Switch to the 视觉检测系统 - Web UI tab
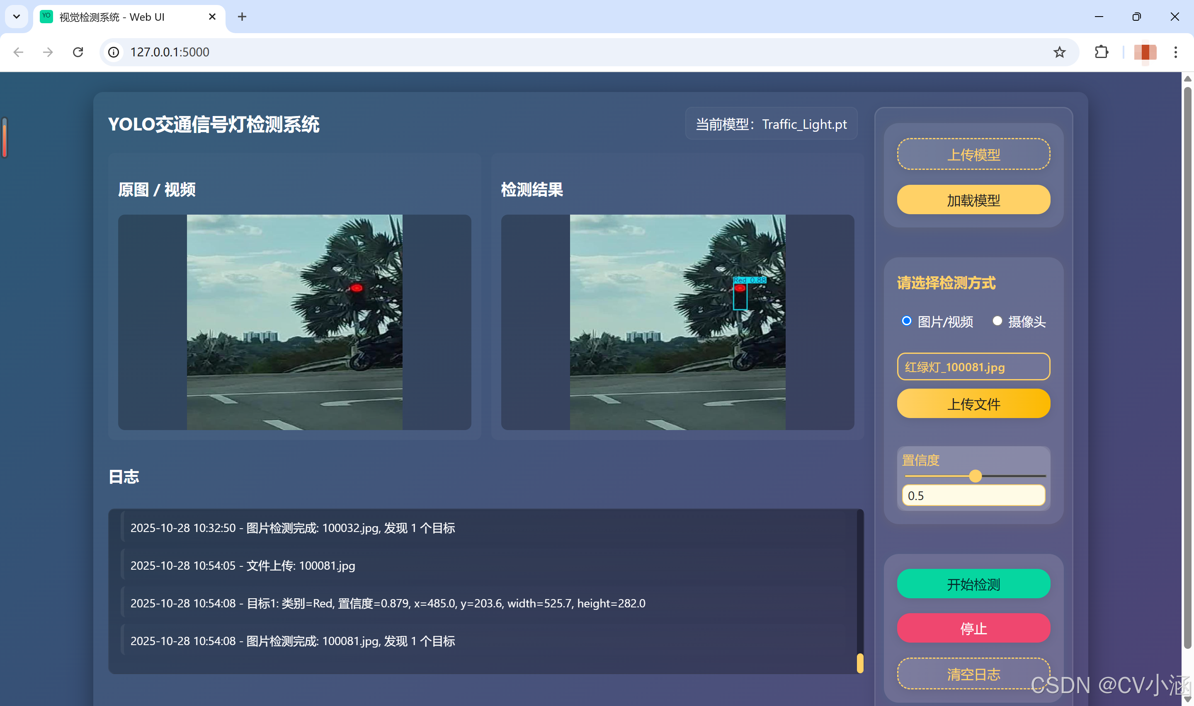Viewport: 1194px width, 706px height. tap(112, 17)
